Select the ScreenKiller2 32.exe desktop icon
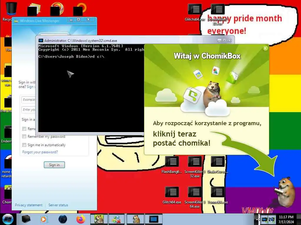 [218, 14]
